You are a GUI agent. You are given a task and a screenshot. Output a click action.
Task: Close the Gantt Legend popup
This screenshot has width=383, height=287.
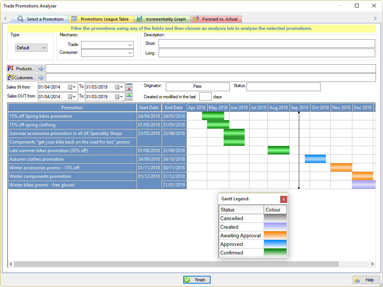(284, 199)
